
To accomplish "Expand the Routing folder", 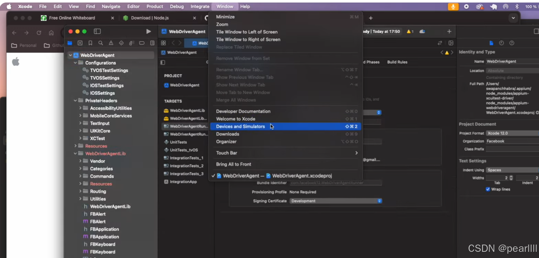I will tap(80, 191).
